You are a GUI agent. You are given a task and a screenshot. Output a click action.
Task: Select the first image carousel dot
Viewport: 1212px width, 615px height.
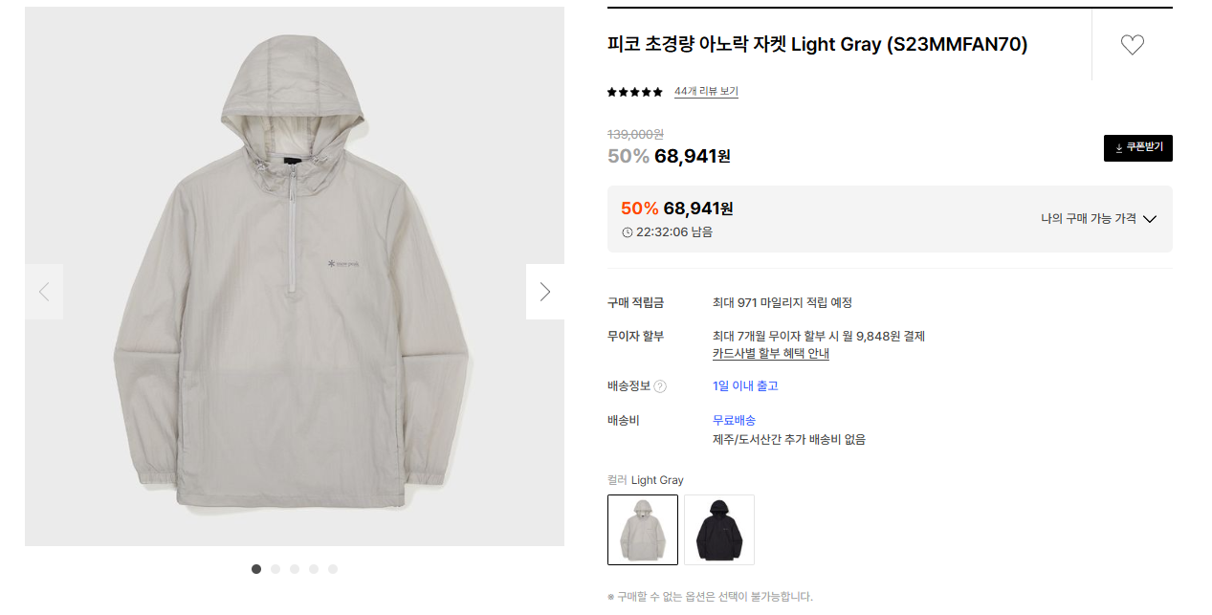[256, 569]
